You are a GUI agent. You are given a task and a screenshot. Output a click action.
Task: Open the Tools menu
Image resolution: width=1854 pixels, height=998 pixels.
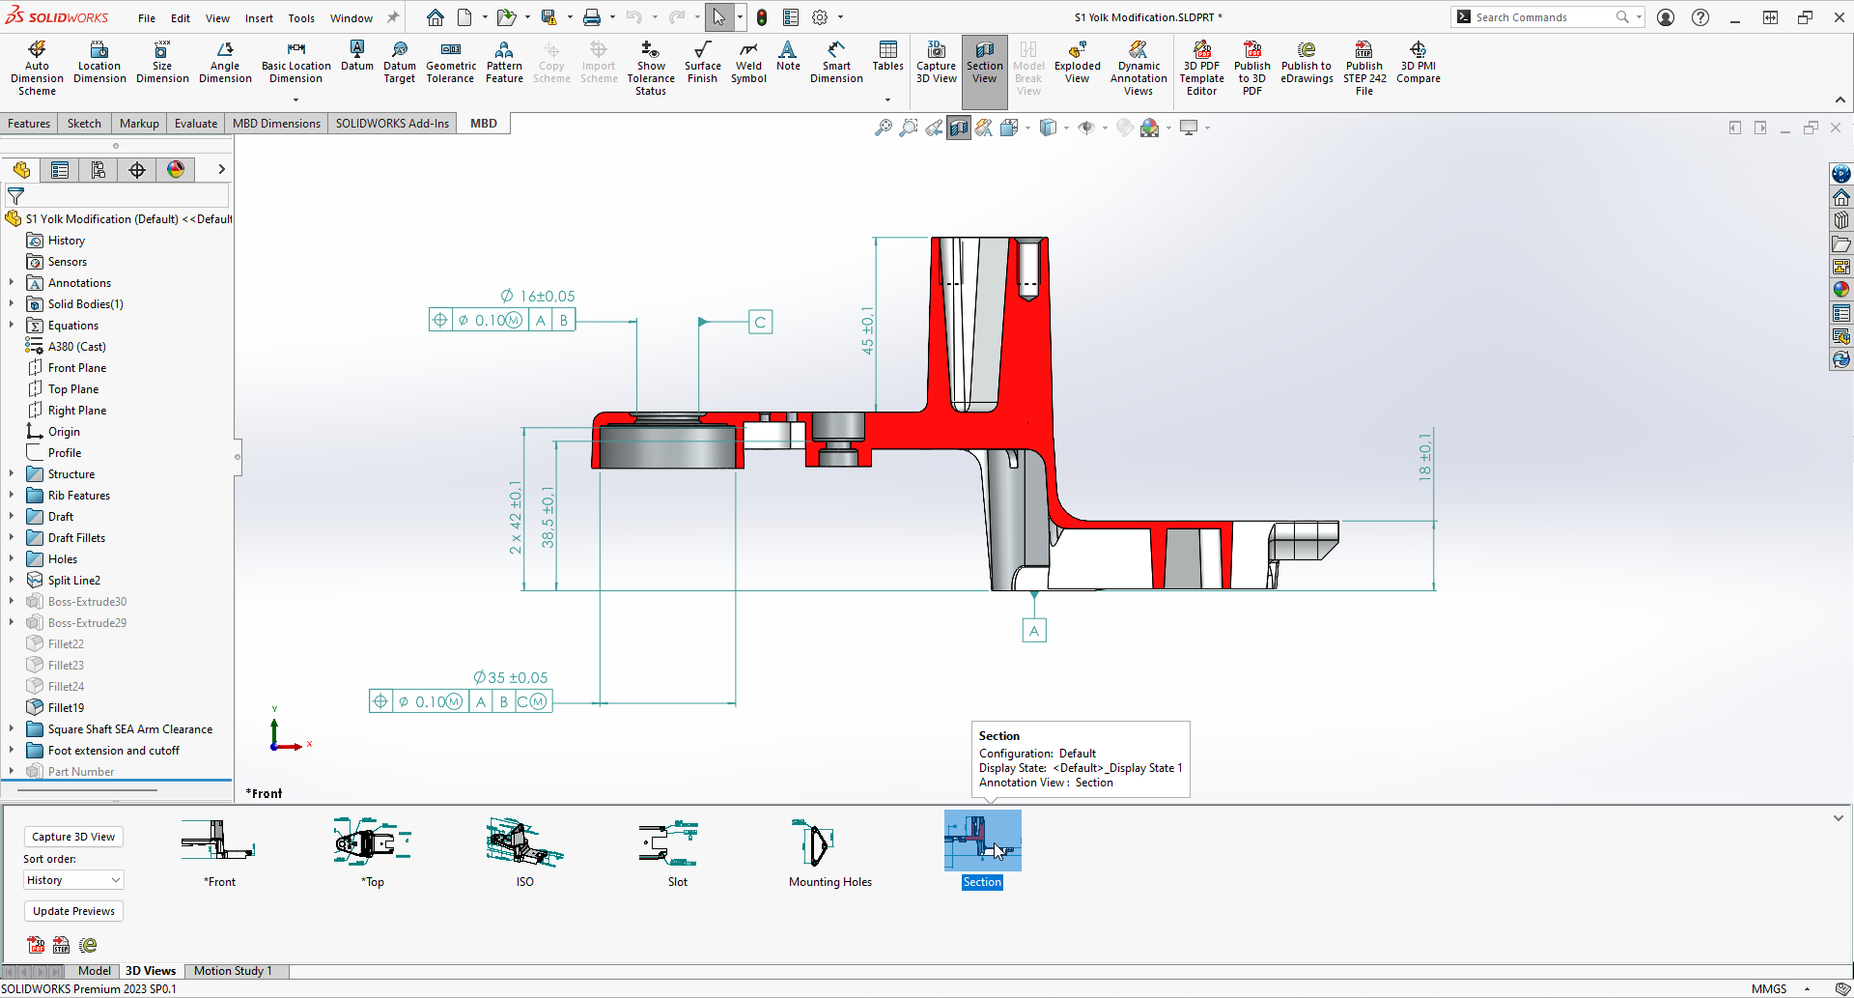[301, 17]
